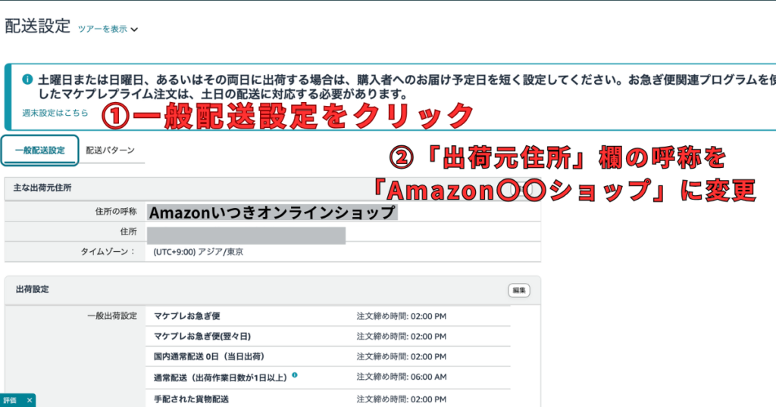
Task: Click info icon beside 通常配送（出荷作業日数が1日以上）
Action: pos(295,375)
